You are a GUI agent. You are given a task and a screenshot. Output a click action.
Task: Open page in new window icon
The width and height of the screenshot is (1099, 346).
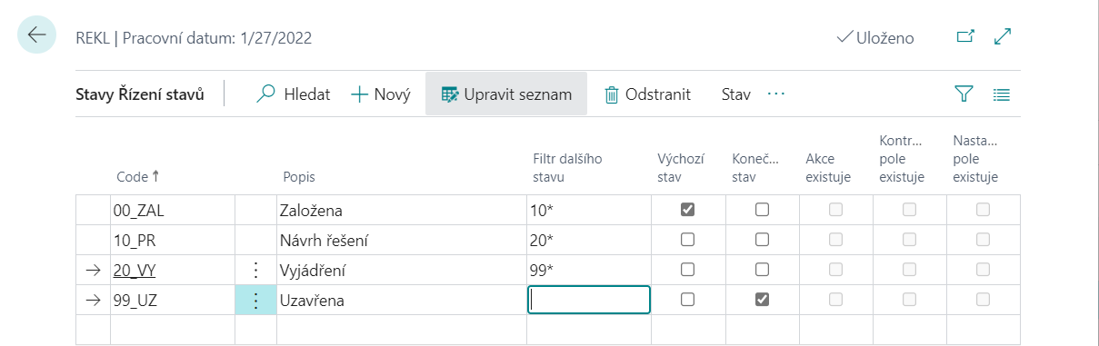point(965,36)
